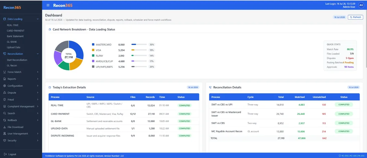Click unmatched value 185
Screen dimensions: 367x158
[324, 114]
